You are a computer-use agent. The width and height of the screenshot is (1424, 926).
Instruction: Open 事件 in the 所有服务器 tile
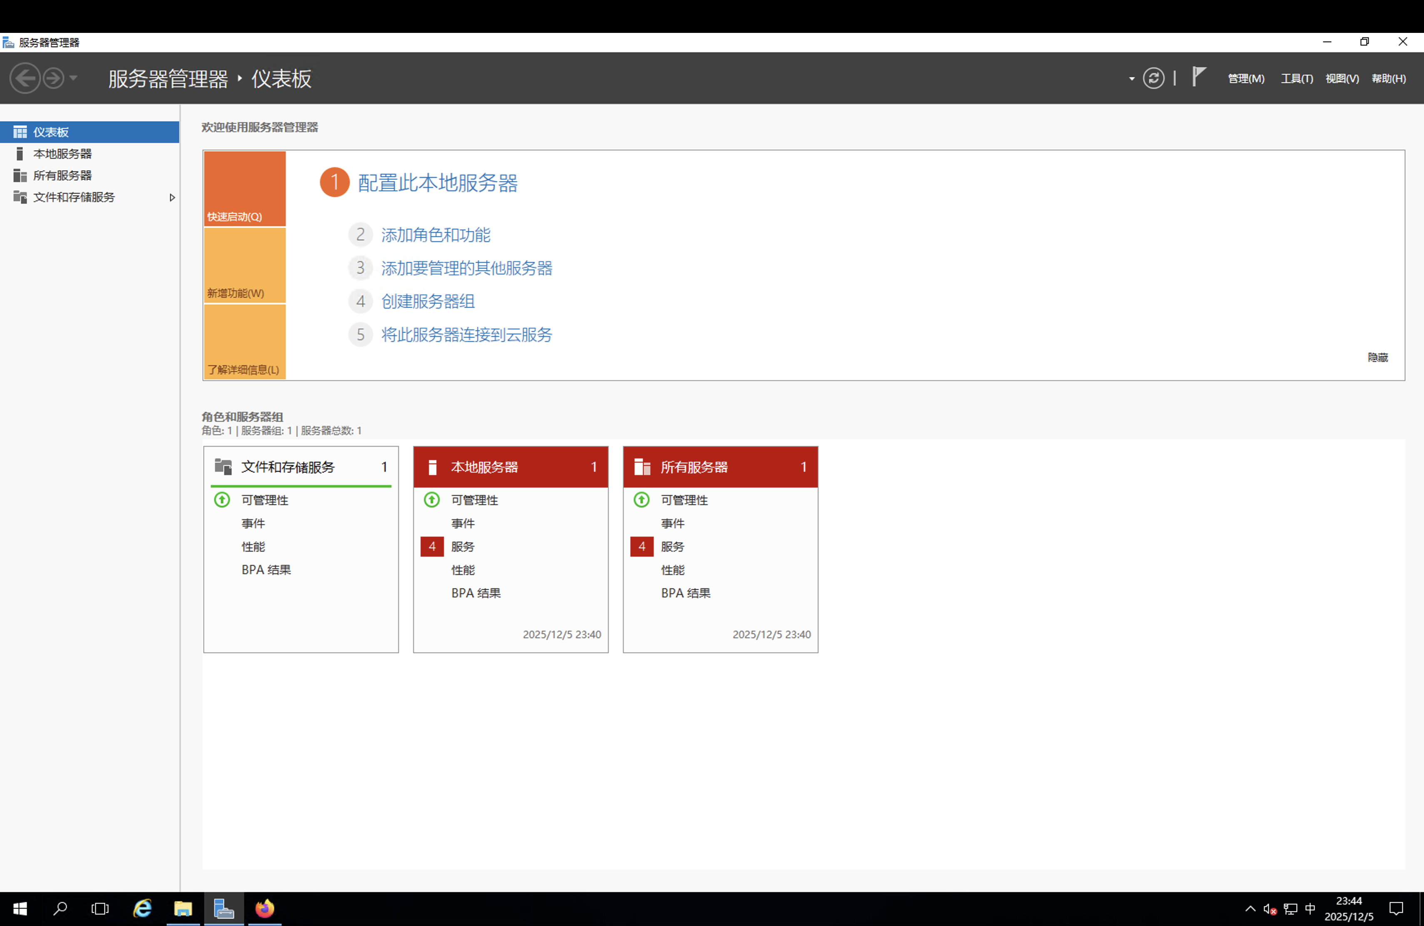[x=672, y=523]
